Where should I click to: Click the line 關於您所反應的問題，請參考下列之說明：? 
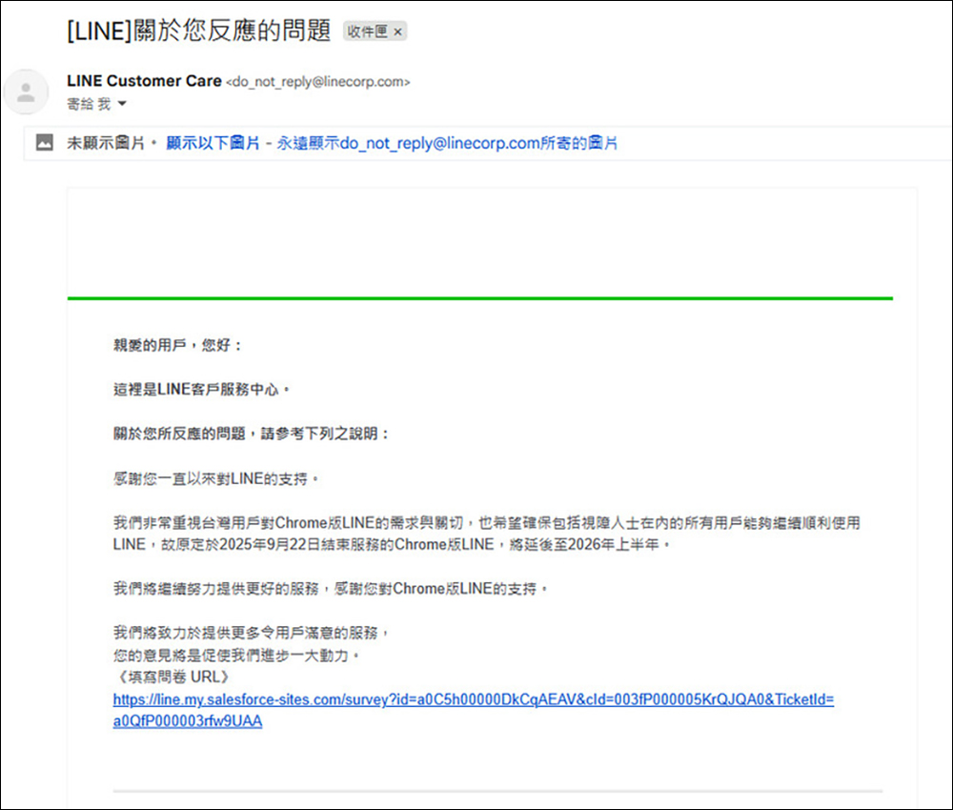[x=251, y=434]
